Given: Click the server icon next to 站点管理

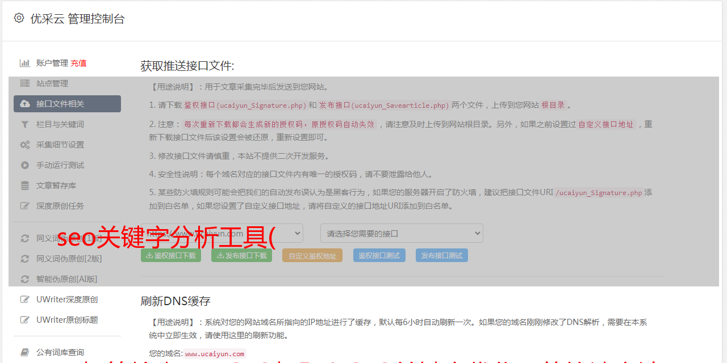Looking at the screenshot, I should point(25,83).
